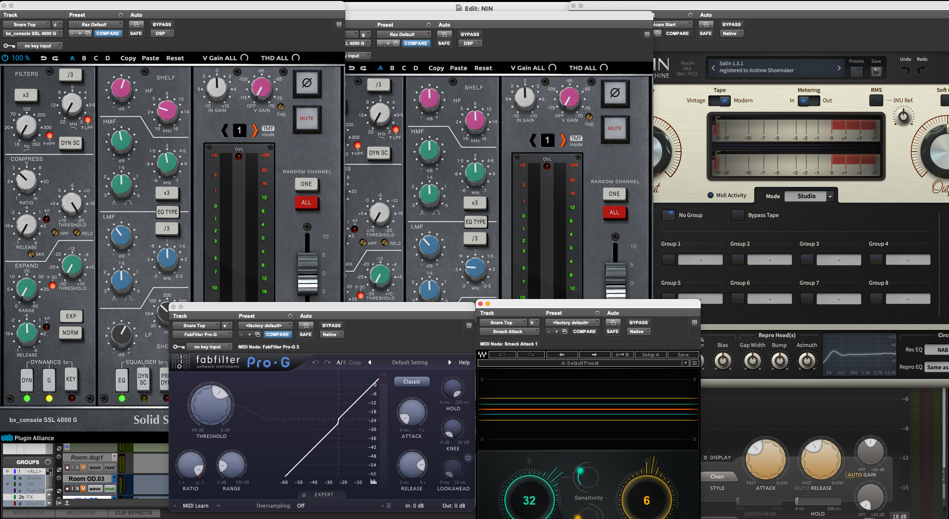Click the Waves logo in Smack Attack

tap(482, 354)
